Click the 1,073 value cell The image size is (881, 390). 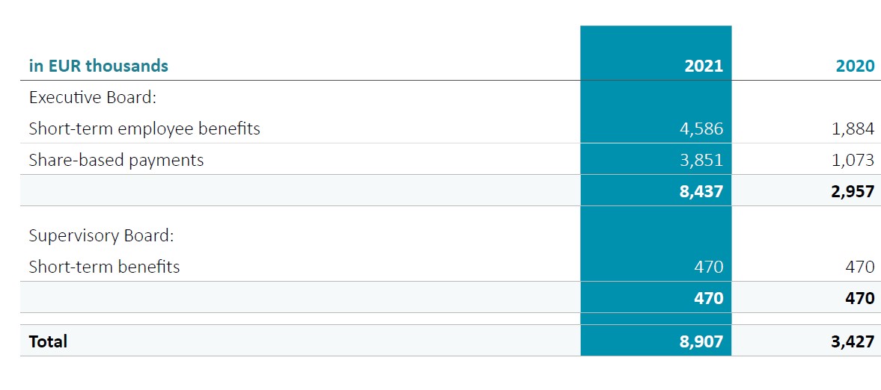click(x=854, y=160)
